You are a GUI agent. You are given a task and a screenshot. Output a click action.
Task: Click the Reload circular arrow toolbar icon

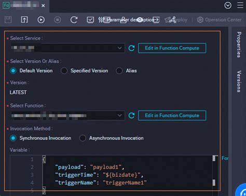pos(74,20)
